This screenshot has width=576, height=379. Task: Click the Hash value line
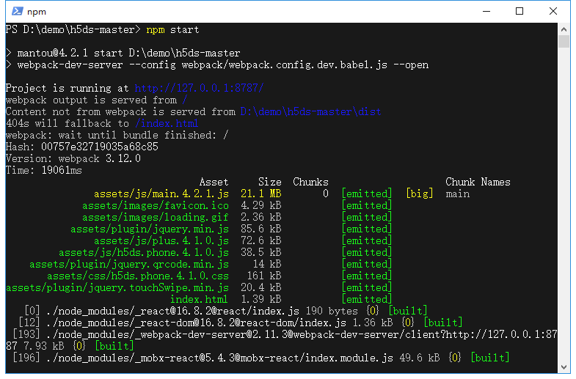click(82, 147)
